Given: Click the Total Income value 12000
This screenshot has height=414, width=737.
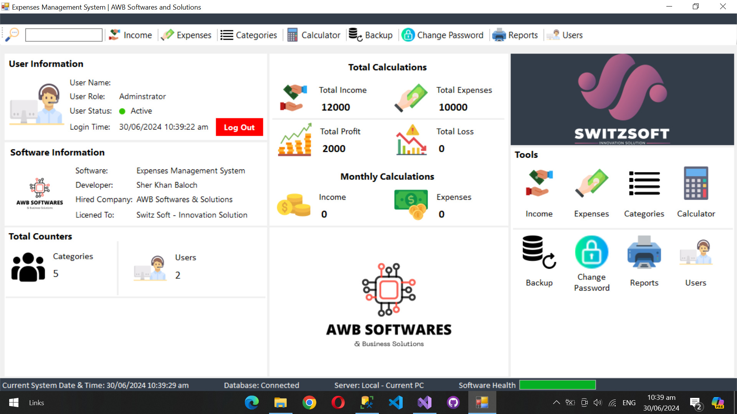Looking at the screenshot, I should click(336, 107).
